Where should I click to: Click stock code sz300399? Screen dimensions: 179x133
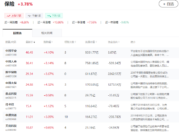pyautogui.click(x=11, y=130)
